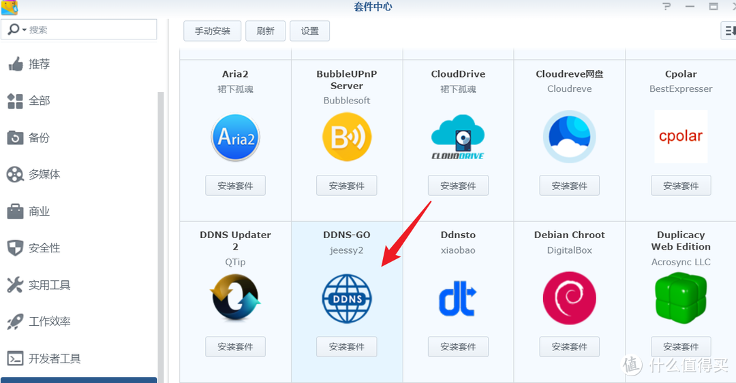Screen dimensions: 736x383
Task: Install the Duplicacy Web Edition package
Action: pos(681,347)
